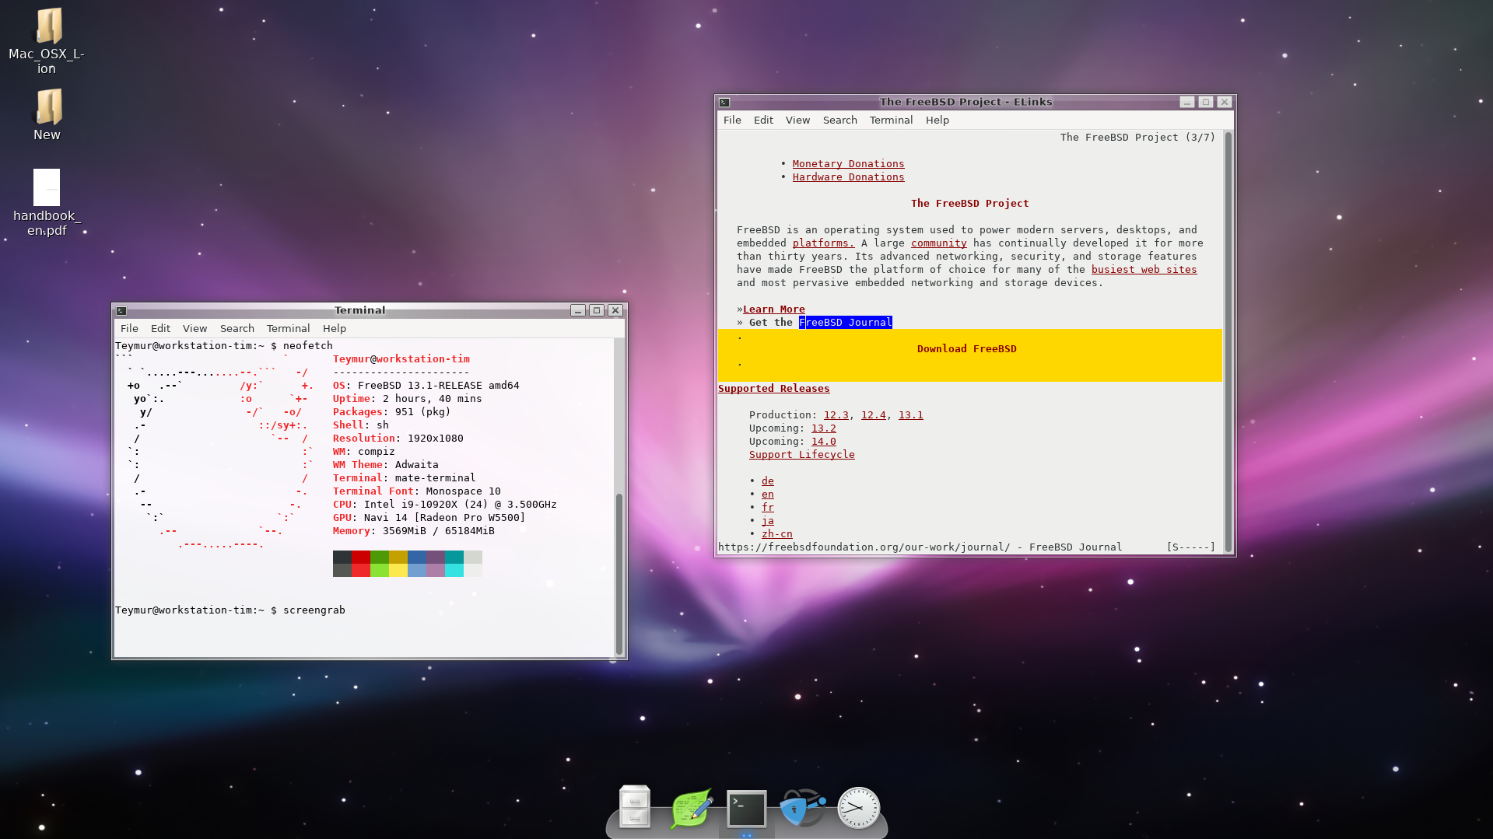Follow the Monetary Donations link

(x=848, y=163)
